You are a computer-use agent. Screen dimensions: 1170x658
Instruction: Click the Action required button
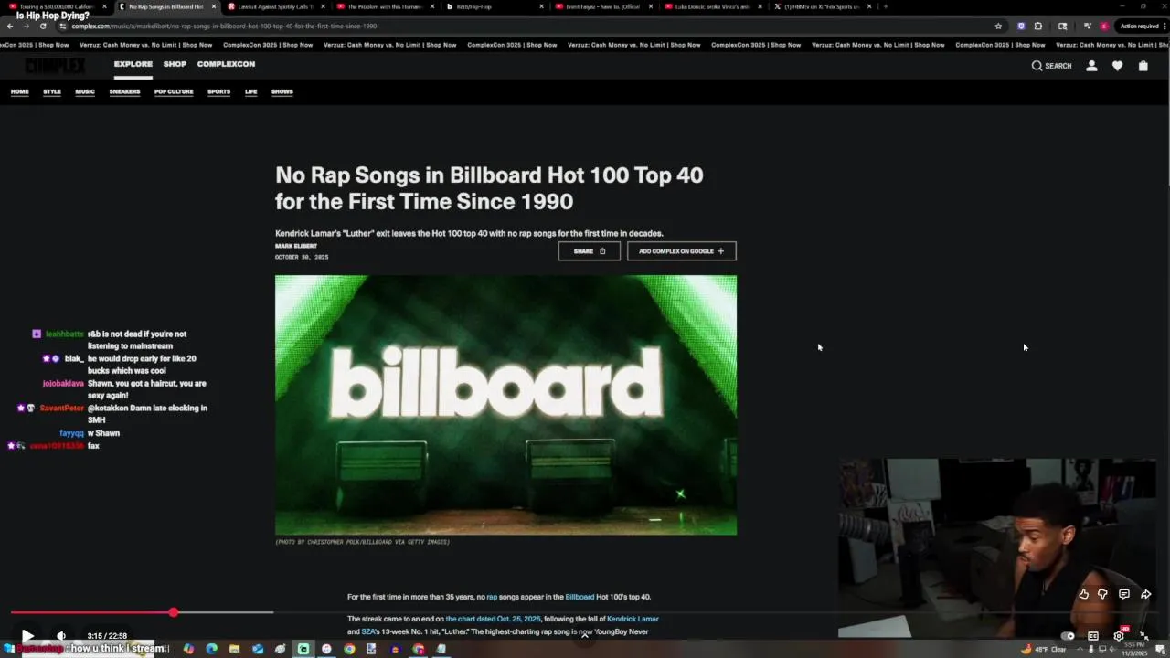tap(1142, 26)
